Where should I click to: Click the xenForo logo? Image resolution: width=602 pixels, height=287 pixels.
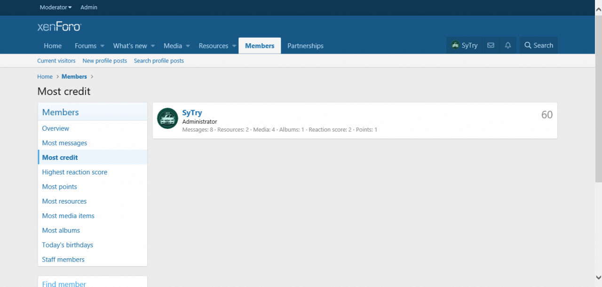(59, 27)
